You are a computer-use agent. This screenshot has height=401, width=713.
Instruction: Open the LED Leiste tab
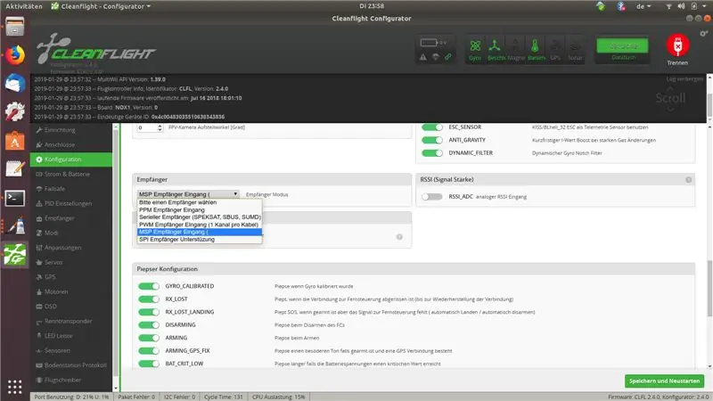[71, 336]
